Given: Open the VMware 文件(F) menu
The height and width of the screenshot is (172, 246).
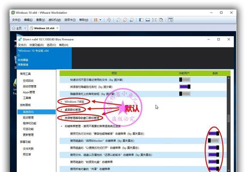Looking at the screenshot, I should click(x=16, y=20).
